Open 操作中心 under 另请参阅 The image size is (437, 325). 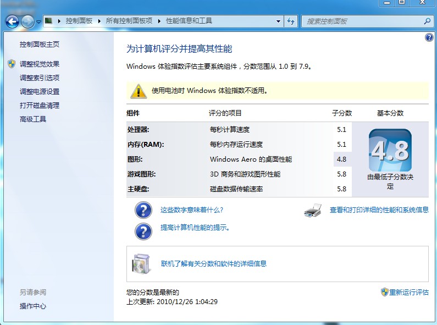pos(33,306)
